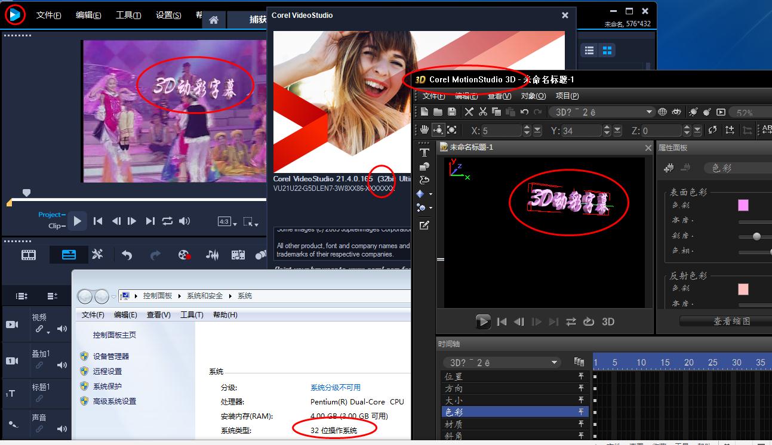
Task: Open 设备管理器 link in Control Panel
Action: coord(111,356)
